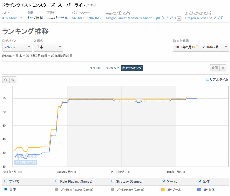The height and width of the screenshot is (196, 230).
Task: Check the すべて checkbox
Action: point(6,181)
